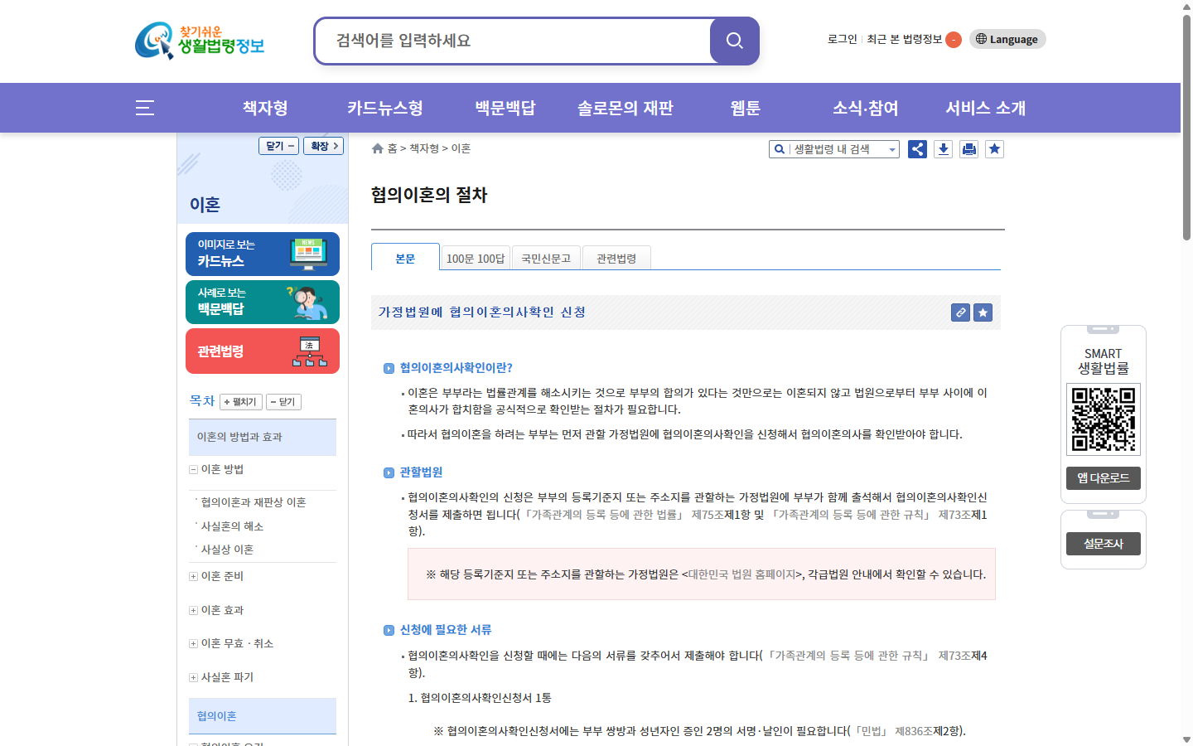Open the 카드뉴스 image banner
1193x746 pixels.
tap(263, 254)
